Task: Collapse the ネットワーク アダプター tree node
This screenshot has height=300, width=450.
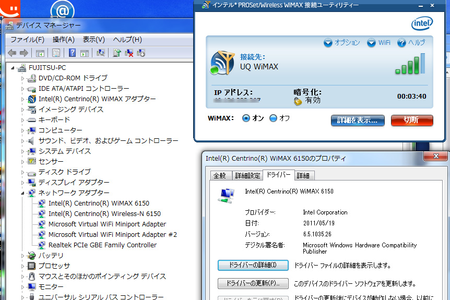Action: click(x=22, y=193)
